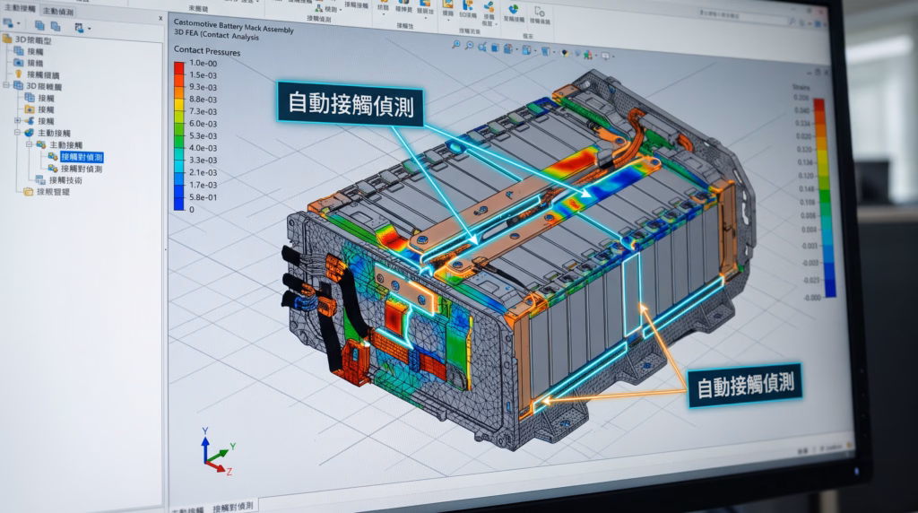Viewport: 918px width, 513px height.
Task: Select the 3D接觸型 root tree item
Action: click(33, 39)
